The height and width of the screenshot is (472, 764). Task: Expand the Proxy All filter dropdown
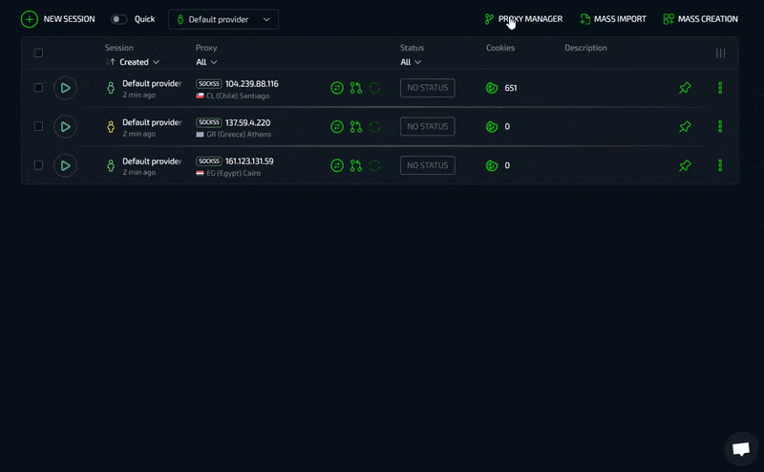[x=206, y=62]
